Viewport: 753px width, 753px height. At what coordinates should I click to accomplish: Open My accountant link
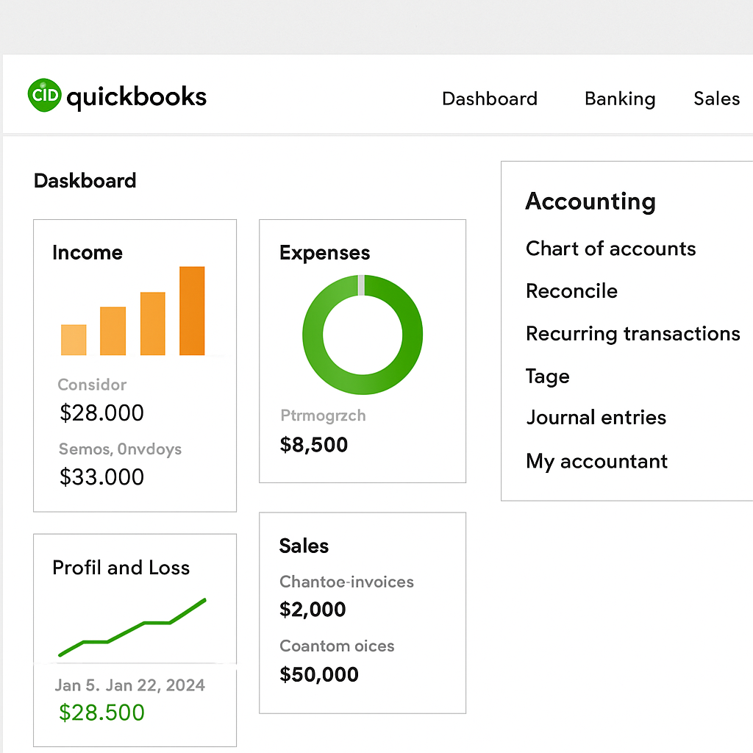tap(596, 462)
